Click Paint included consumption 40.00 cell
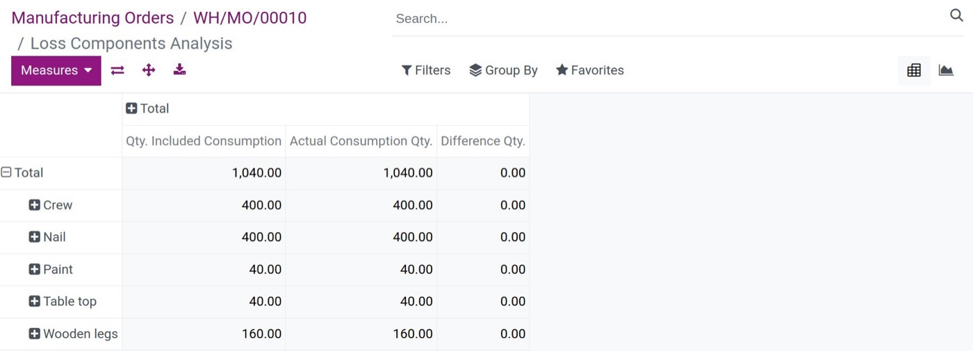 click(204, 270)
